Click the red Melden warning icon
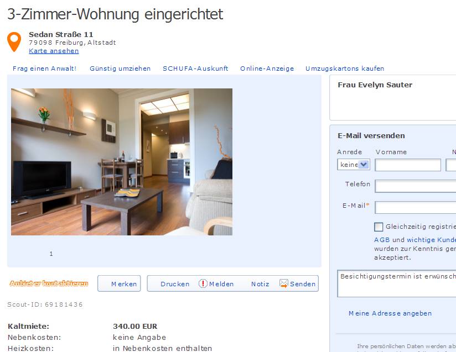The width and height of the screenshot is (456, 352). pyautogui.click(x=203, y=283)
